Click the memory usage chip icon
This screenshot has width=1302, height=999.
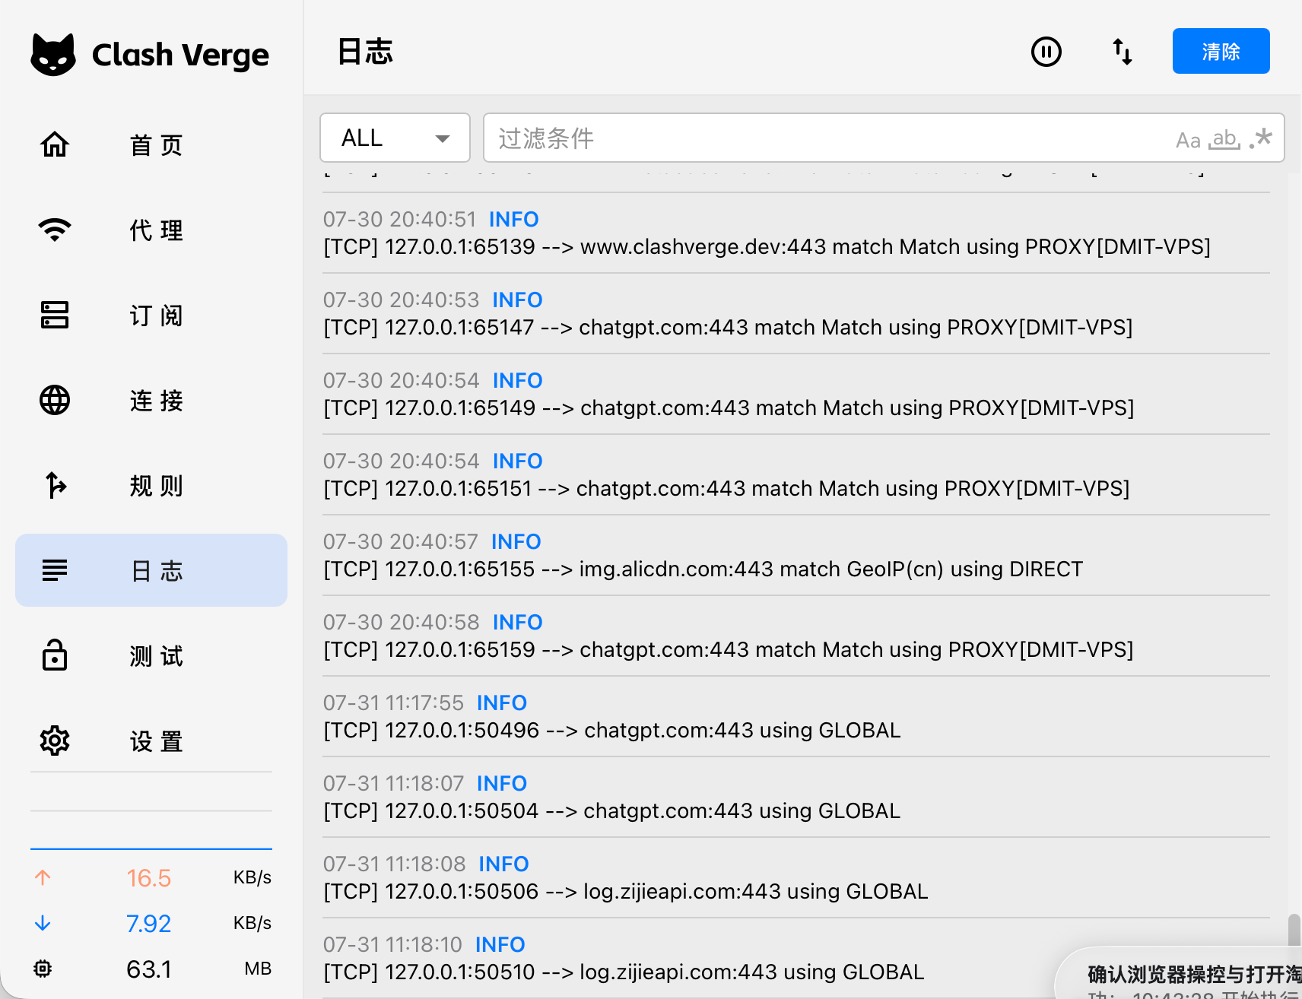pos(43,969)
